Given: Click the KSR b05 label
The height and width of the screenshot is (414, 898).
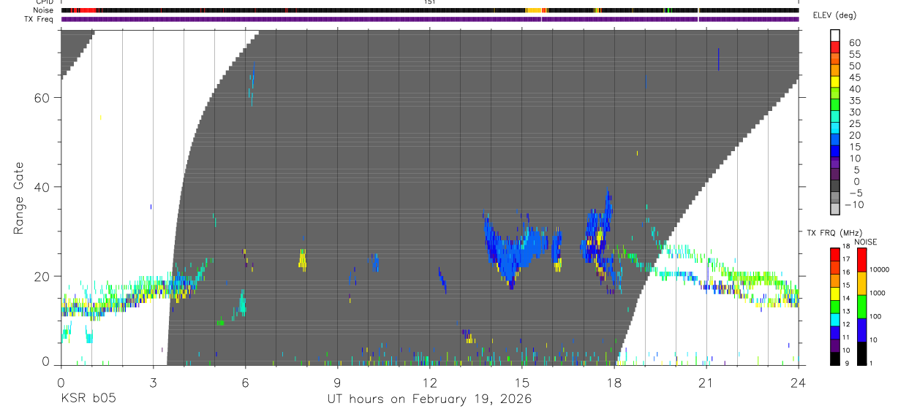Looking at the screenshot, I should pyautogui.click(x=88, y=399).
